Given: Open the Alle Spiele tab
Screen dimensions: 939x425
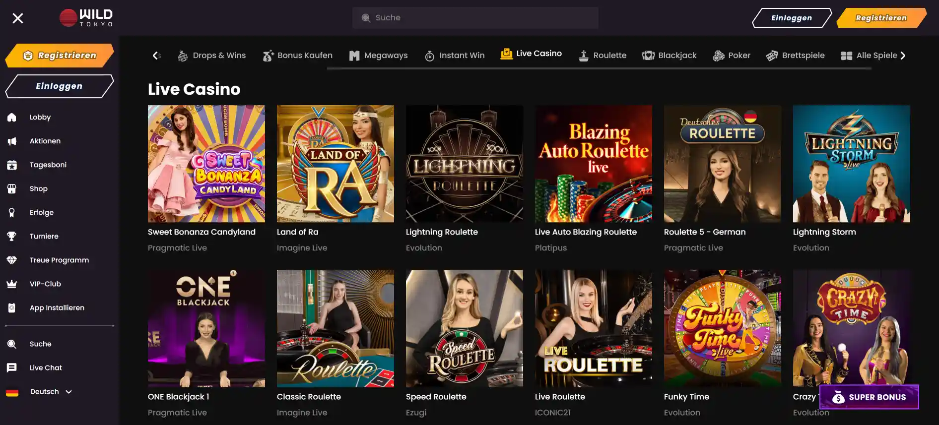Looking at the screenshot, I should (869, 56).
